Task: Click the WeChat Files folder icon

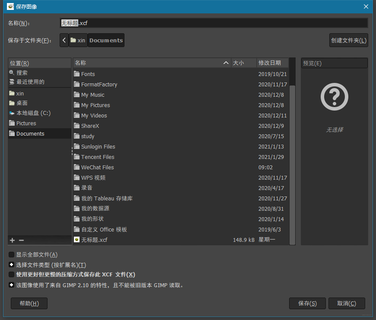Action: click(77, 167)
